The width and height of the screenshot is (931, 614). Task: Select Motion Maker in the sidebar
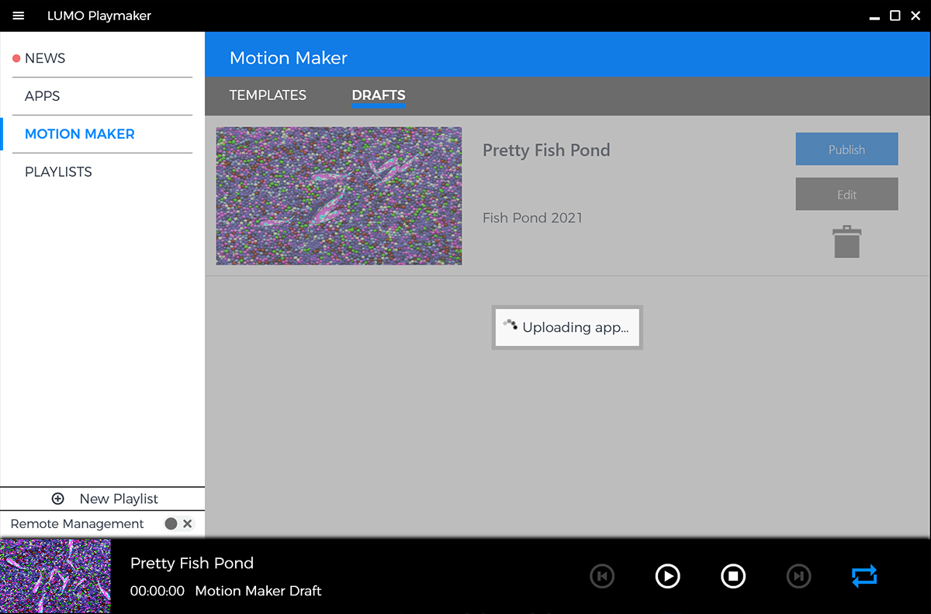tap(80, 134)
